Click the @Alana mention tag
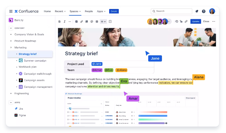Screen dimensions: 226x133 (121, 70)
